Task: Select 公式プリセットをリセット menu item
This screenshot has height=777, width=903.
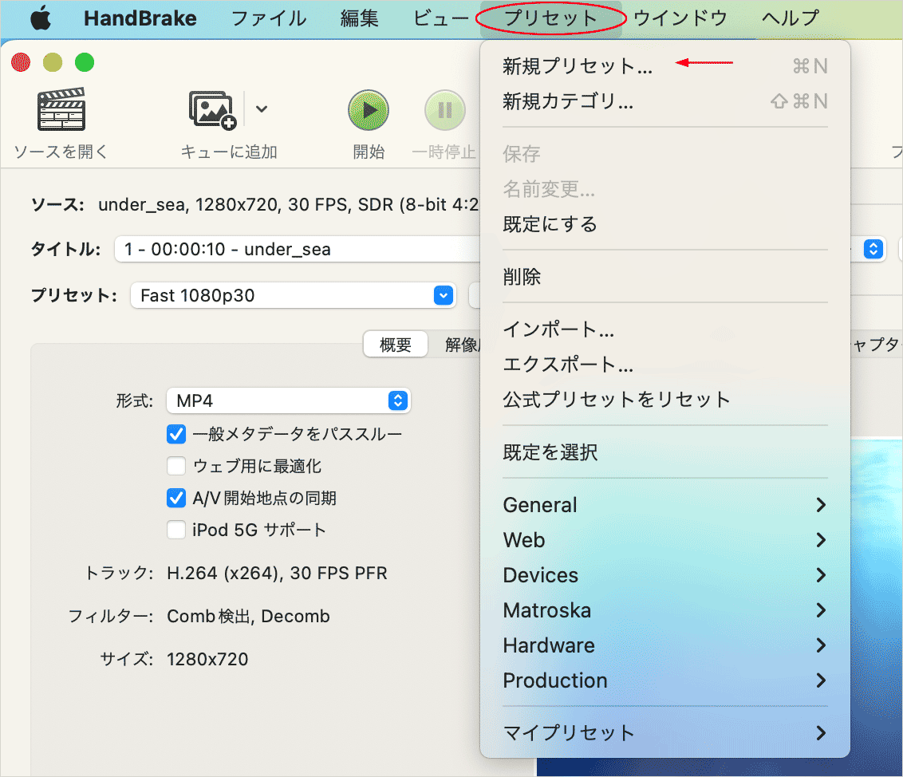Action: coord(617,400)
